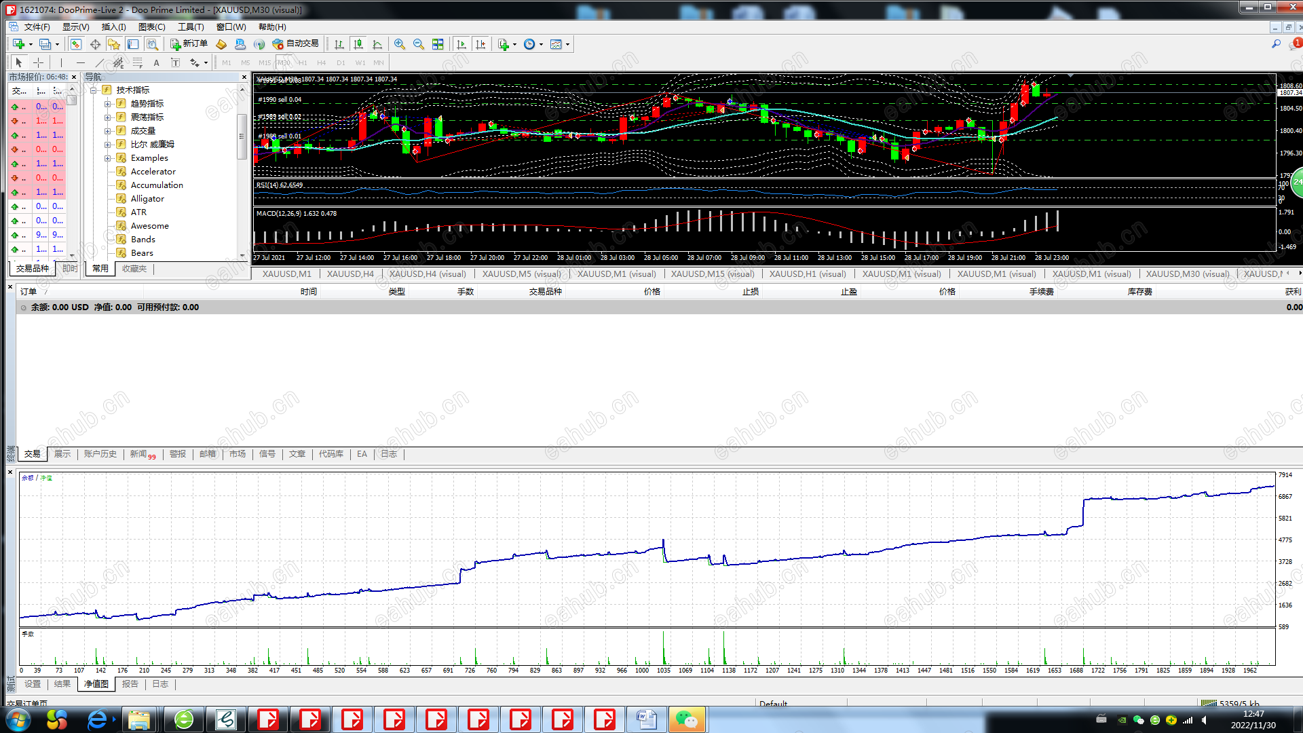1303x733 pixels.
Task: Toggle the AutoTrading (自动交易) button
Action: (x=295, y=44)
